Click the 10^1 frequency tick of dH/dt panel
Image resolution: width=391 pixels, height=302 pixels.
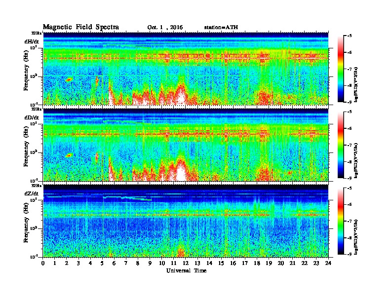click(x=34, y=47)
